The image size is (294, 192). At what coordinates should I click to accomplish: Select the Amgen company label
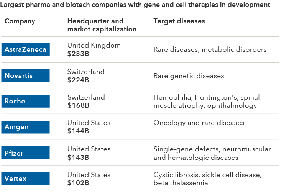coord(26,127)
